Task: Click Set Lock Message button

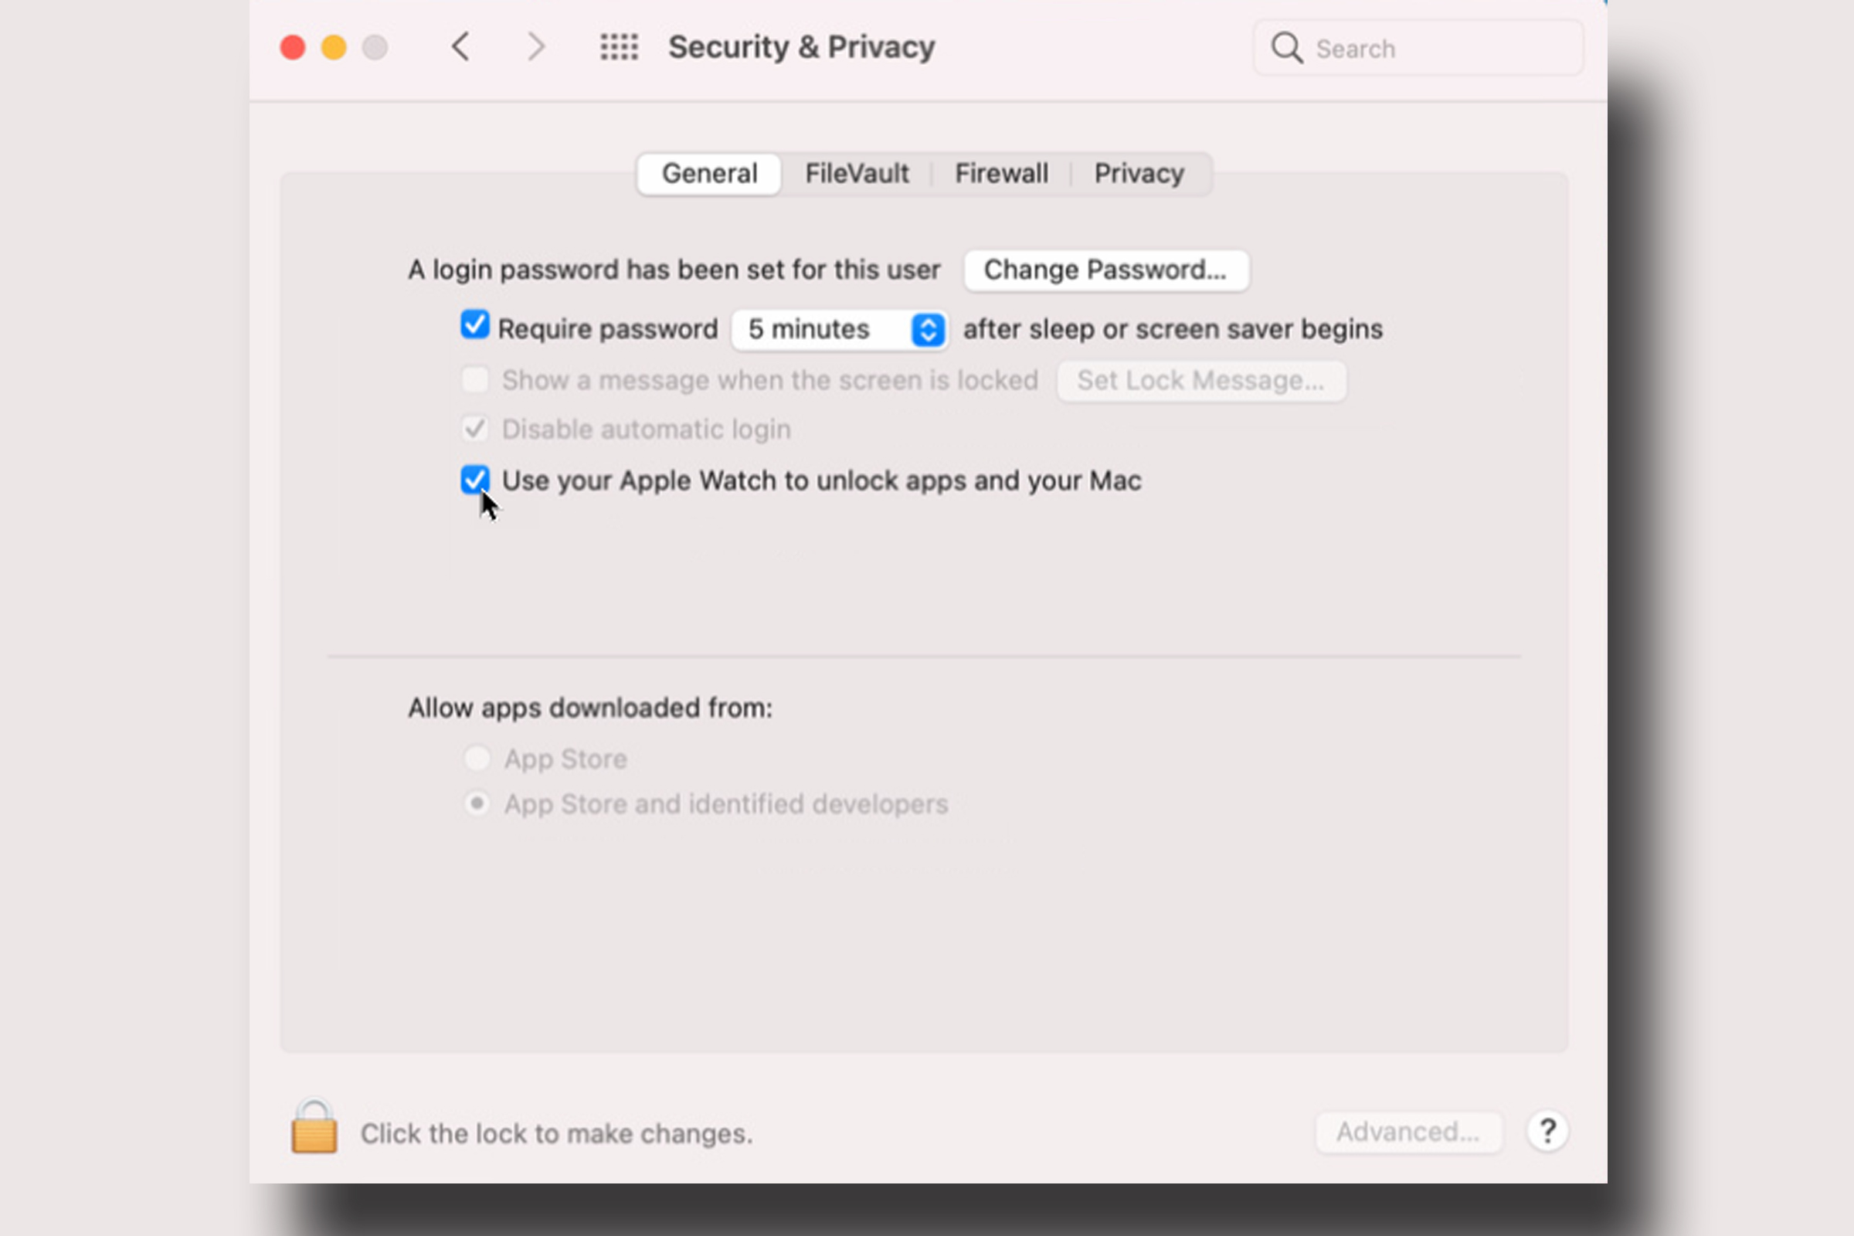Action: point(1200,379)
